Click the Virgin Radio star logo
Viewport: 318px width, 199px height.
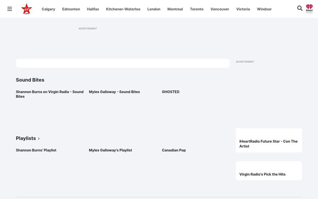[26, 9]
